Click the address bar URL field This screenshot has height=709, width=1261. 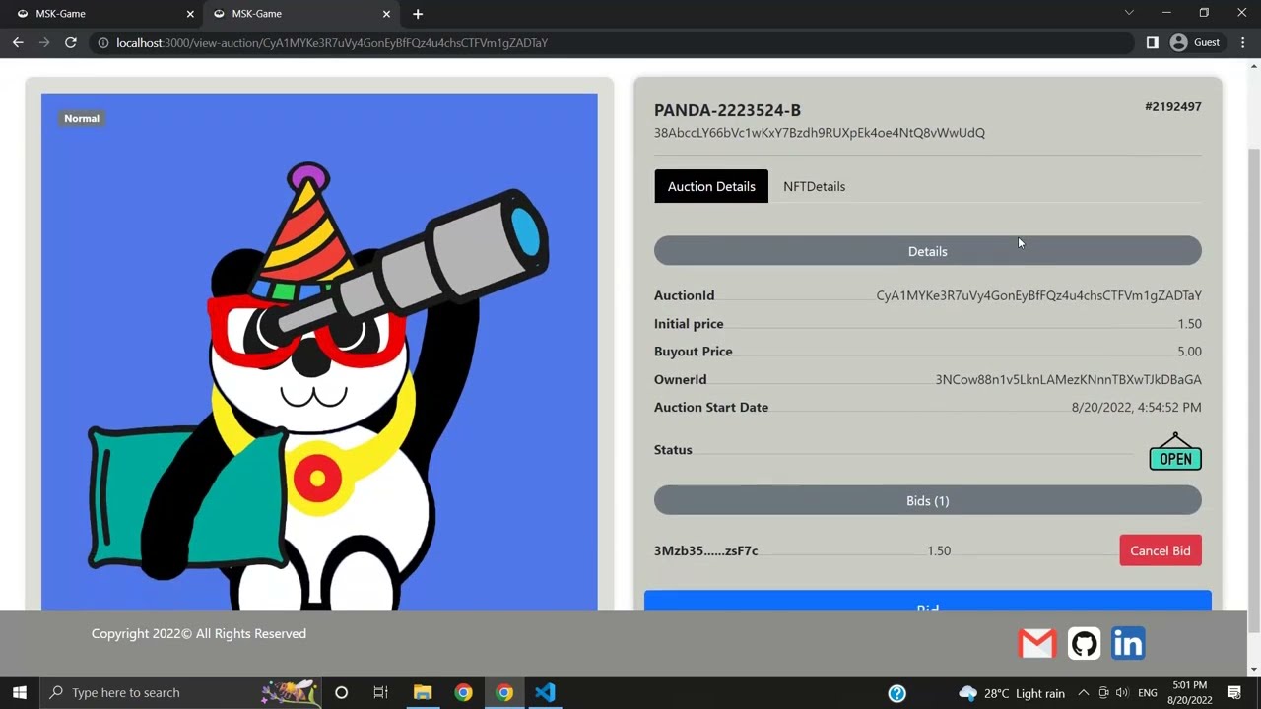pos(611,42)
